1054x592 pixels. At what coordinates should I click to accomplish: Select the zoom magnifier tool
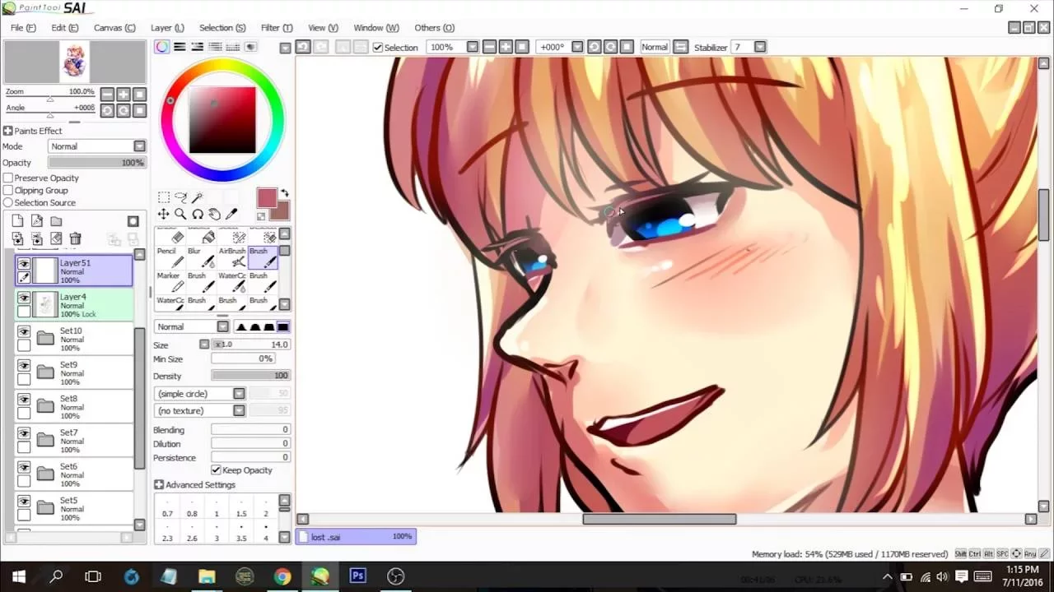point(180,214)
